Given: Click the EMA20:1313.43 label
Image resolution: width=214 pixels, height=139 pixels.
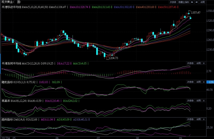Looking at the screenshot, I should coord(101,7).
